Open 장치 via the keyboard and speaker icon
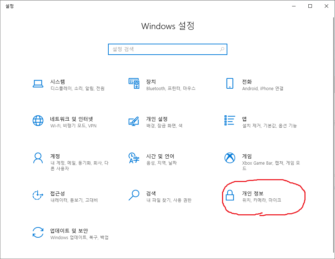The height and width of the screenshot is (259, 335). 134,83
